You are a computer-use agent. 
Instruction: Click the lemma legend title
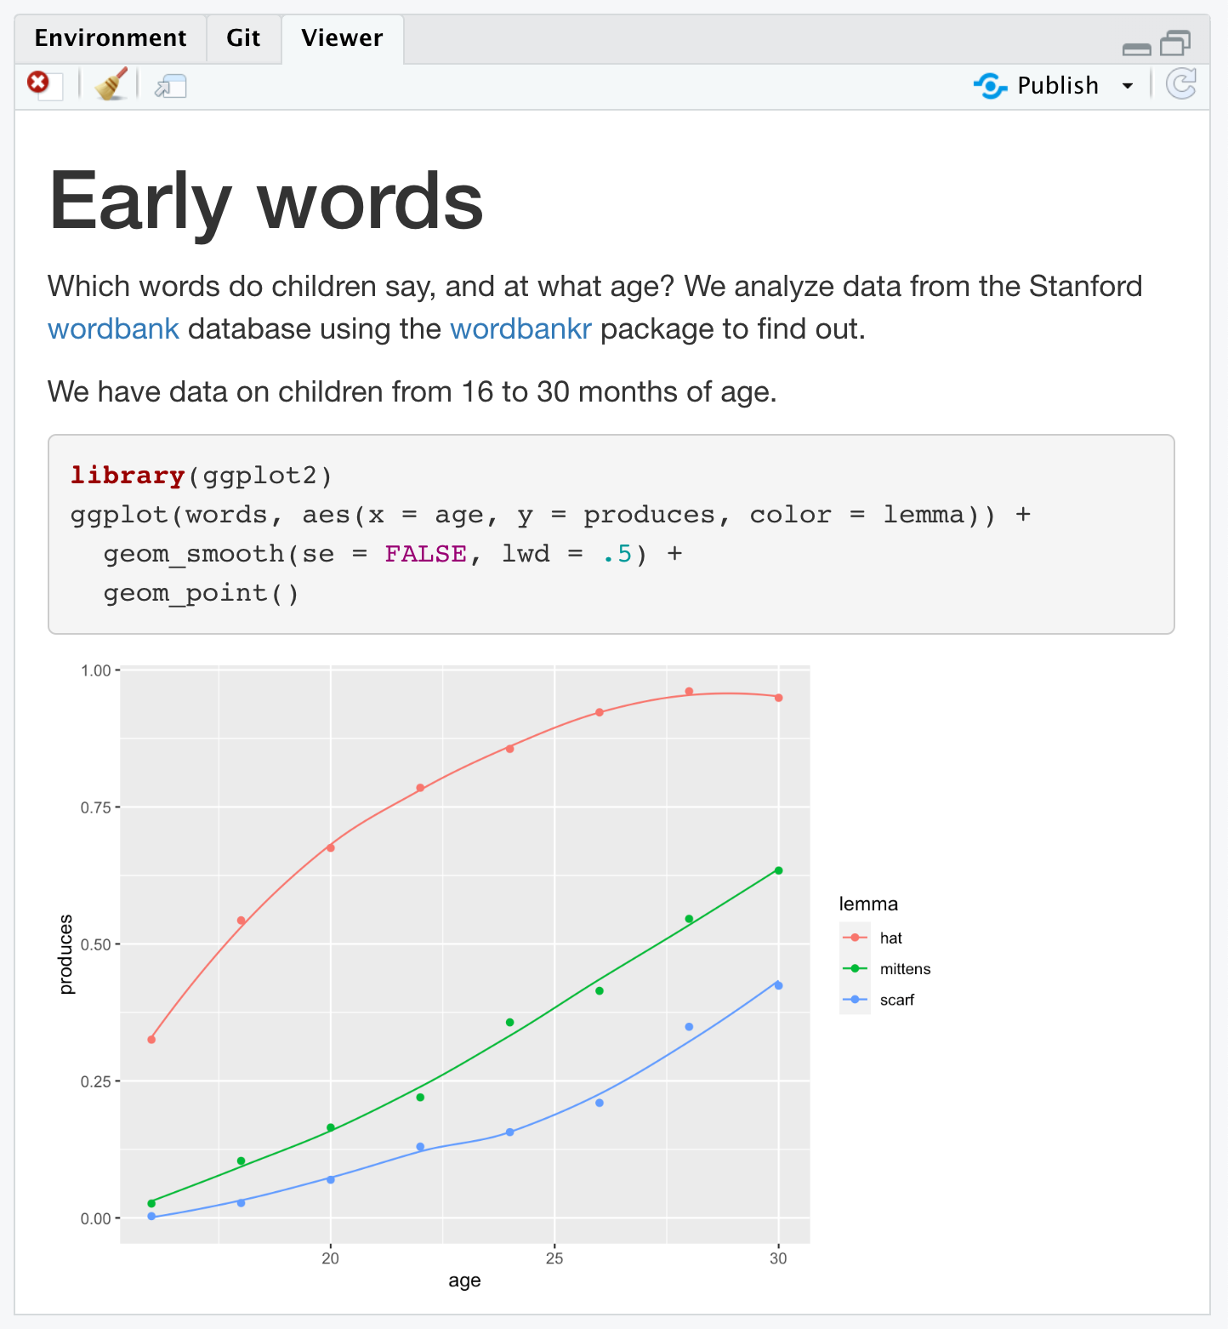868,904
